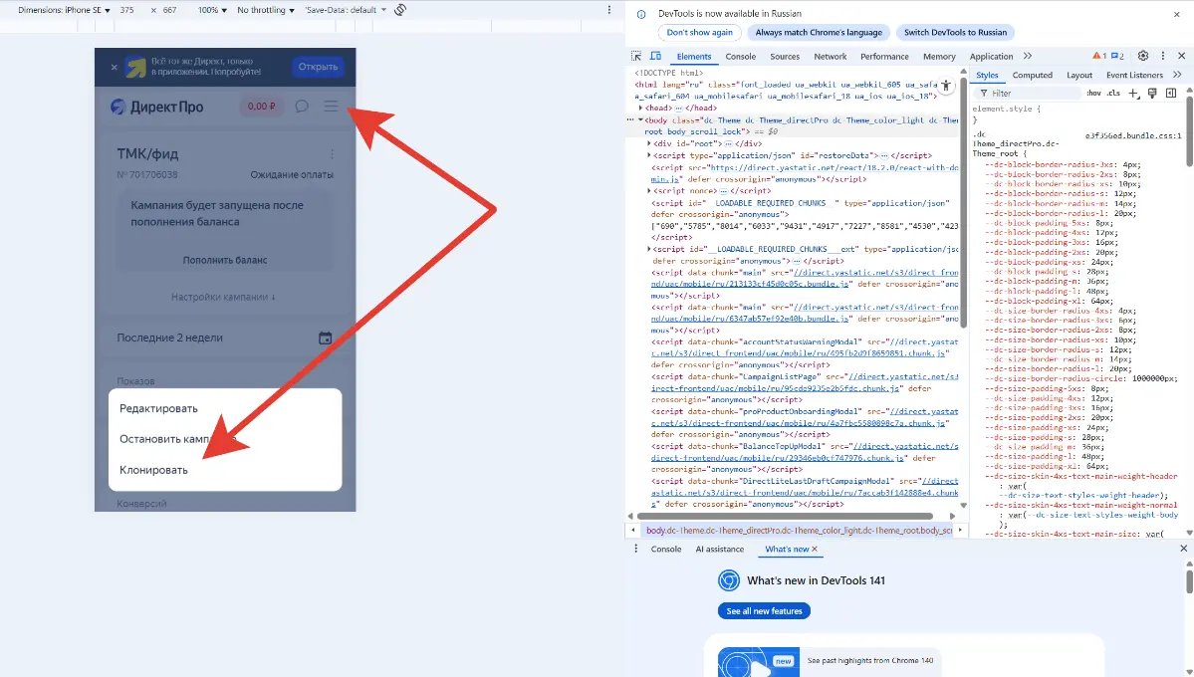Click the Открыть button in banner
1194x677 pixels.
[x=318, y=67]
